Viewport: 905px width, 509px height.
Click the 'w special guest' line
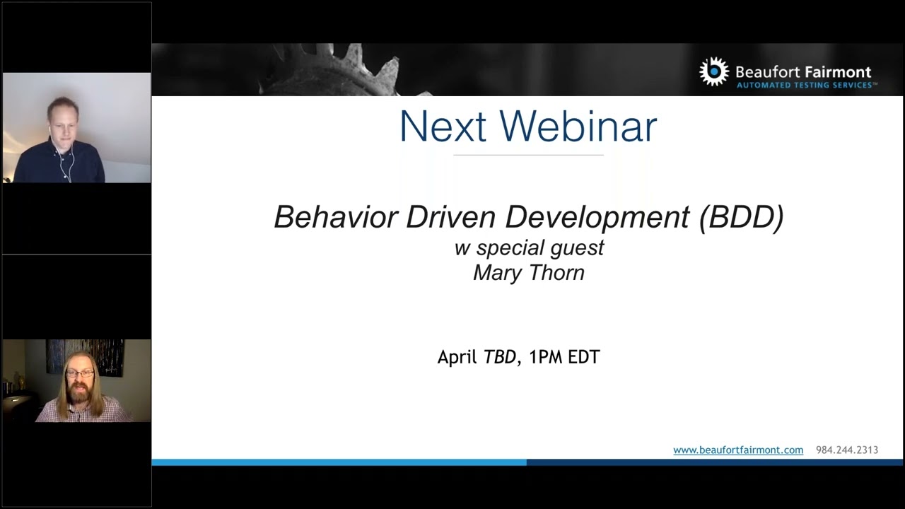pyautogui.click(x=529, y=247)
